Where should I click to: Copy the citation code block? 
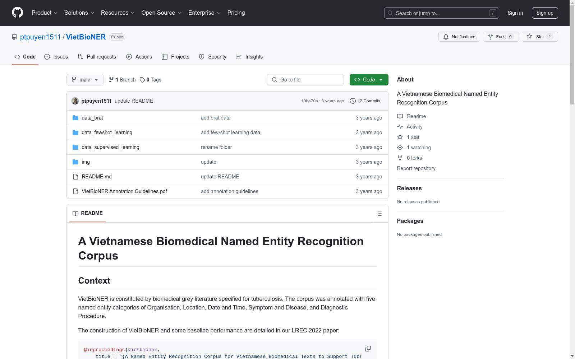368,349
